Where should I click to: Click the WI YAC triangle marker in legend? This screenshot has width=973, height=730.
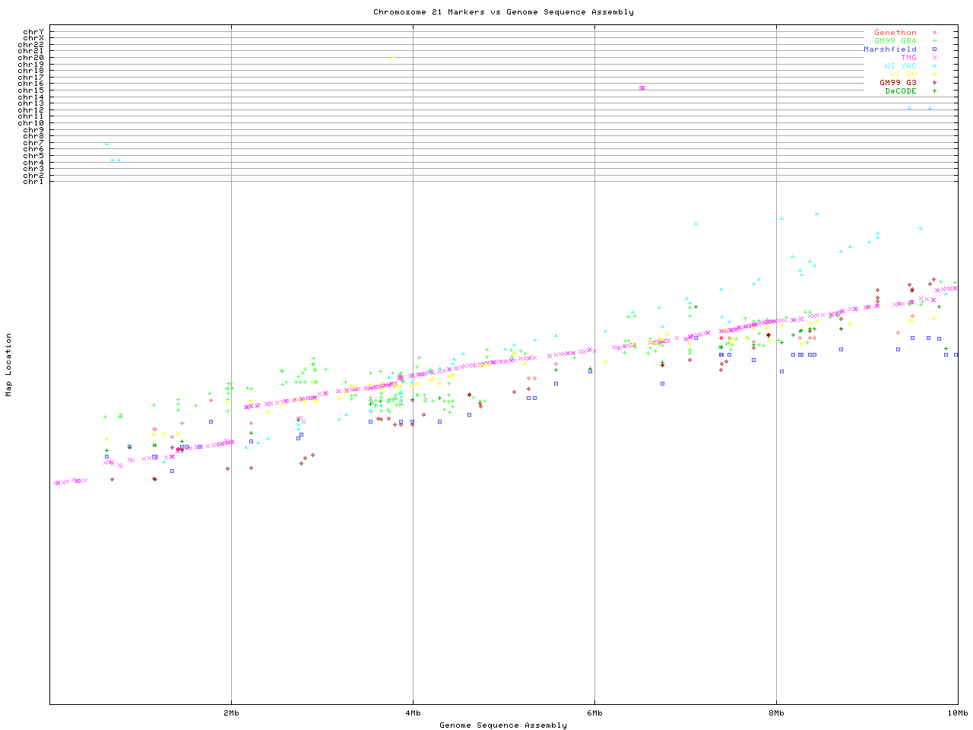[x=934, y=66]
